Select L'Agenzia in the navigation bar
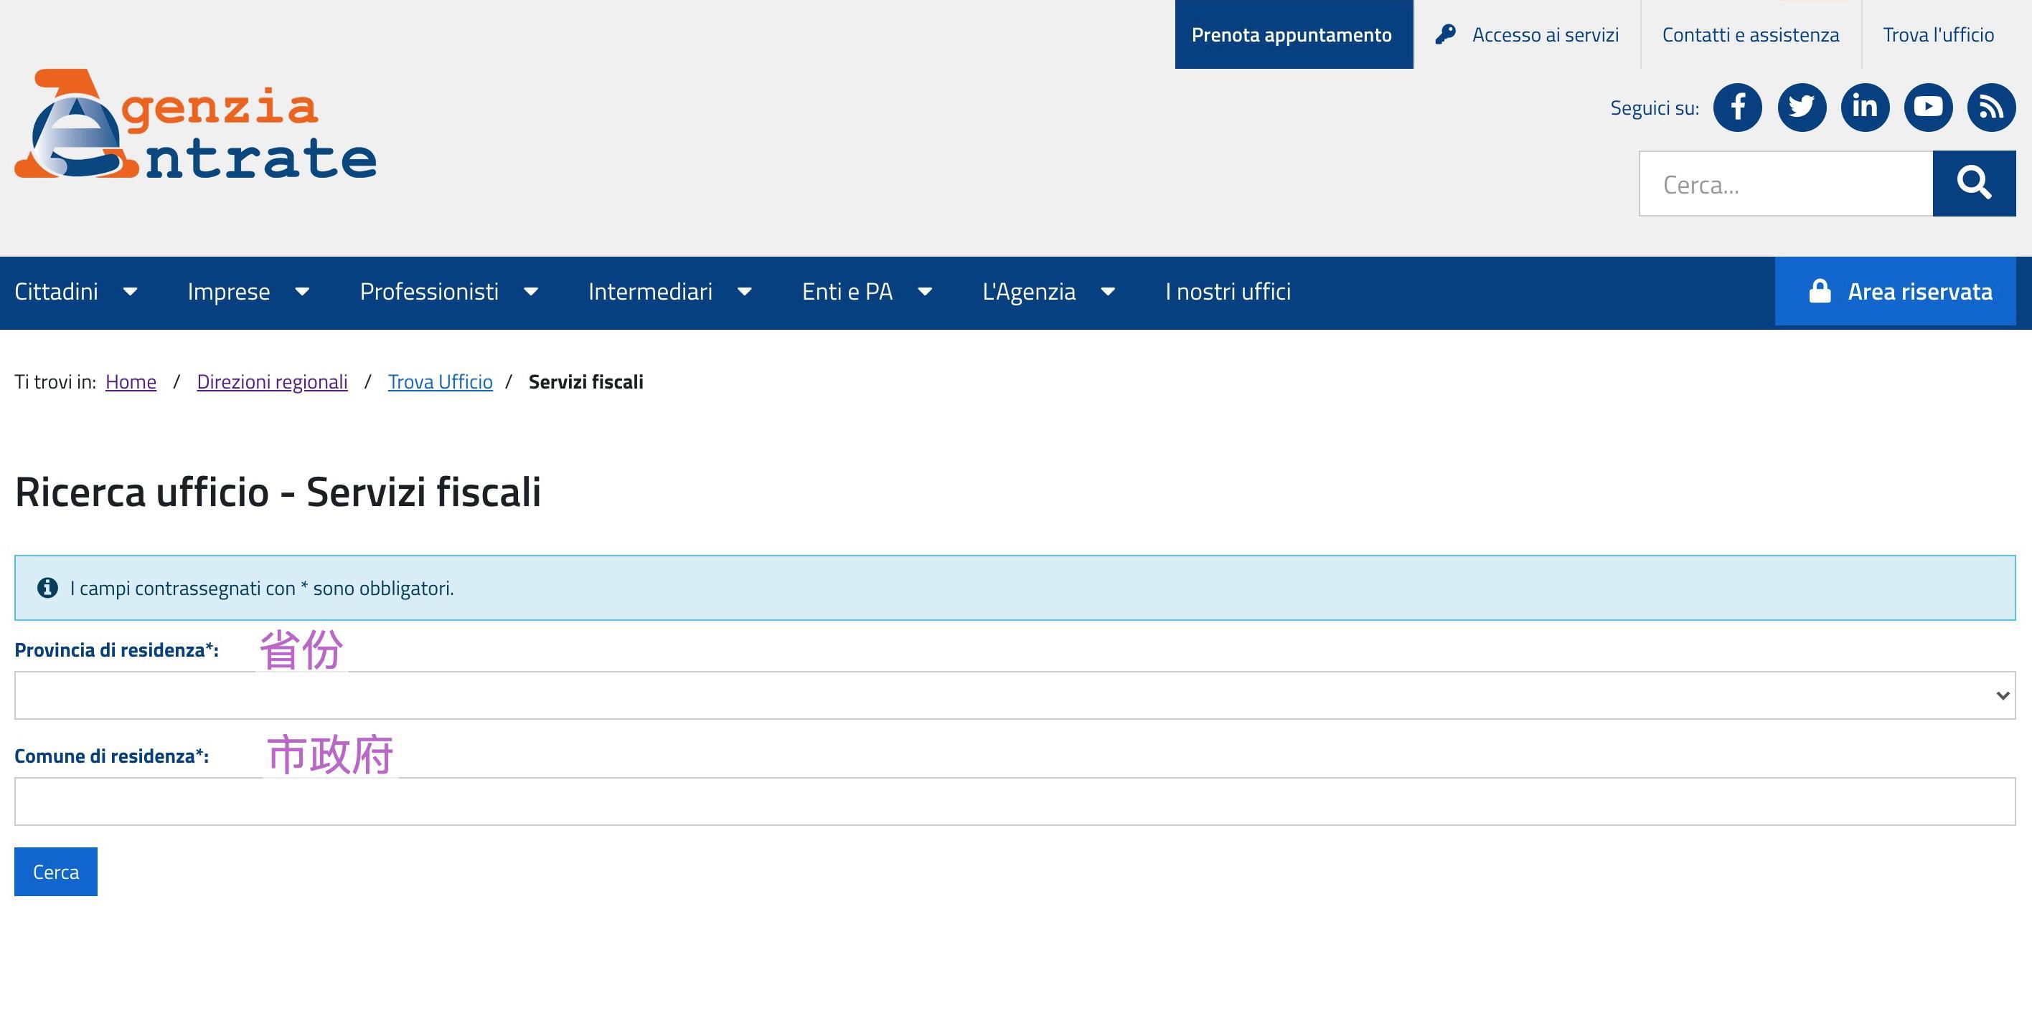The width and height of the screenshot is (2032, 1018). [x=1029, y=292]
